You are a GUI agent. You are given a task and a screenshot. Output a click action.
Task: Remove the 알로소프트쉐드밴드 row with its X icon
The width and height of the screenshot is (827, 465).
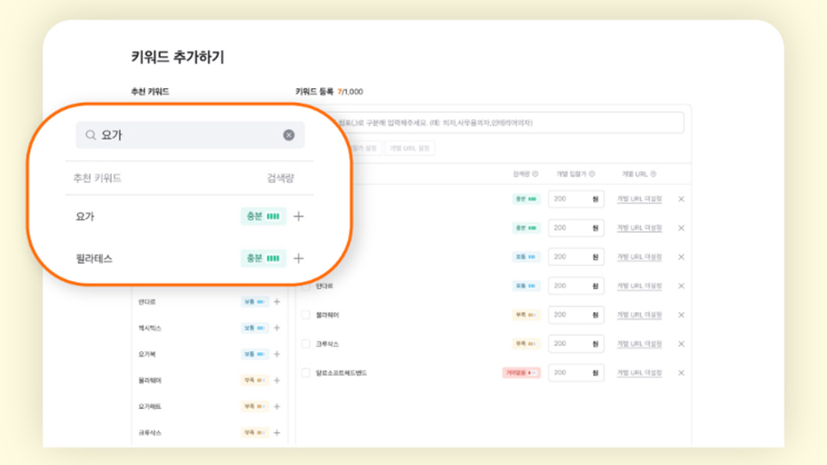tap(681, 373)
